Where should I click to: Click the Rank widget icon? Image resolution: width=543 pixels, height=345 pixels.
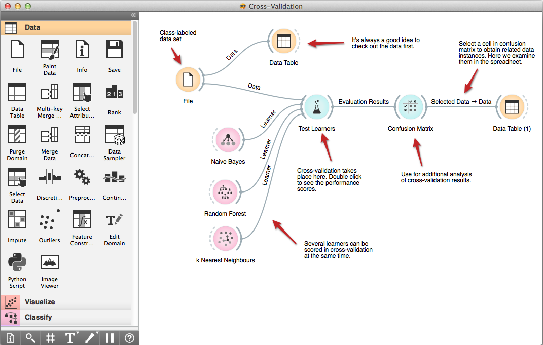coord(114,92)
